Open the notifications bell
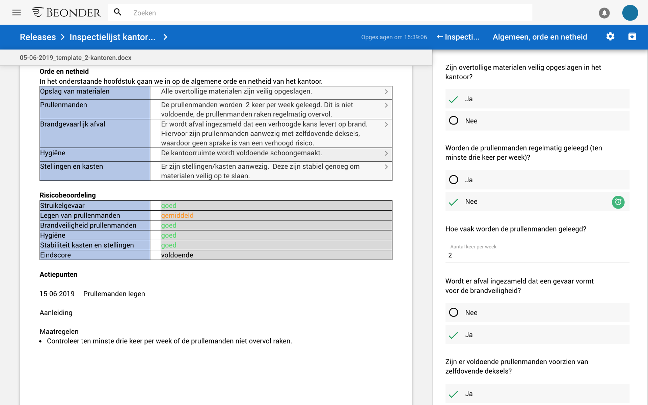This screenshot has width=648, height=405. (604, 13)
